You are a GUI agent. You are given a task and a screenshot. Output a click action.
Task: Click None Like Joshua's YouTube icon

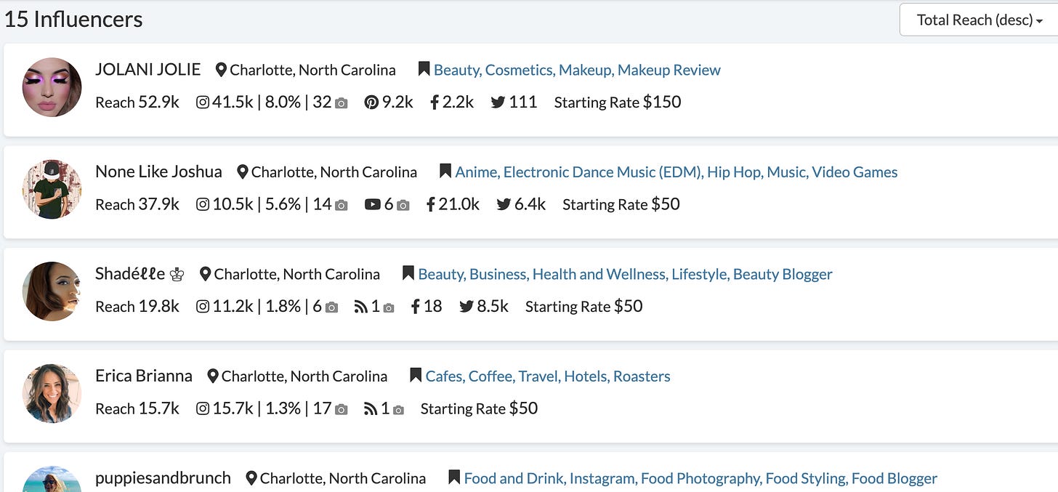(x=373, y=204)
